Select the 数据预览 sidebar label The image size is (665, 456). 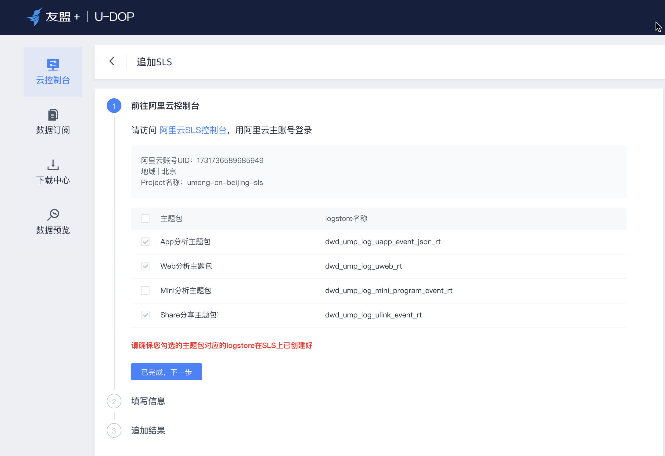pos(53,230)
